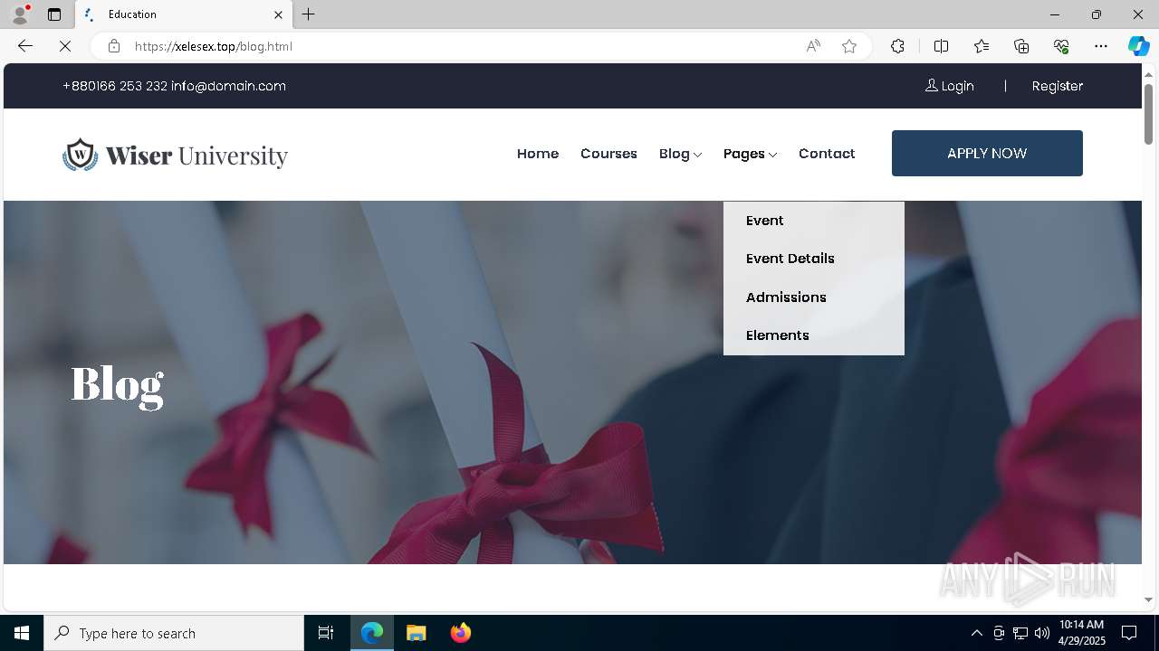Click the Wiser University logo

(x=175, y=155)
